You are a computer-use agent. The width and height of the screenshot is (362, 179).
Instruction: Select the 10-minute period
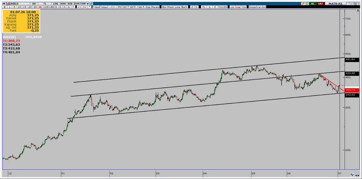coord(19,7)
